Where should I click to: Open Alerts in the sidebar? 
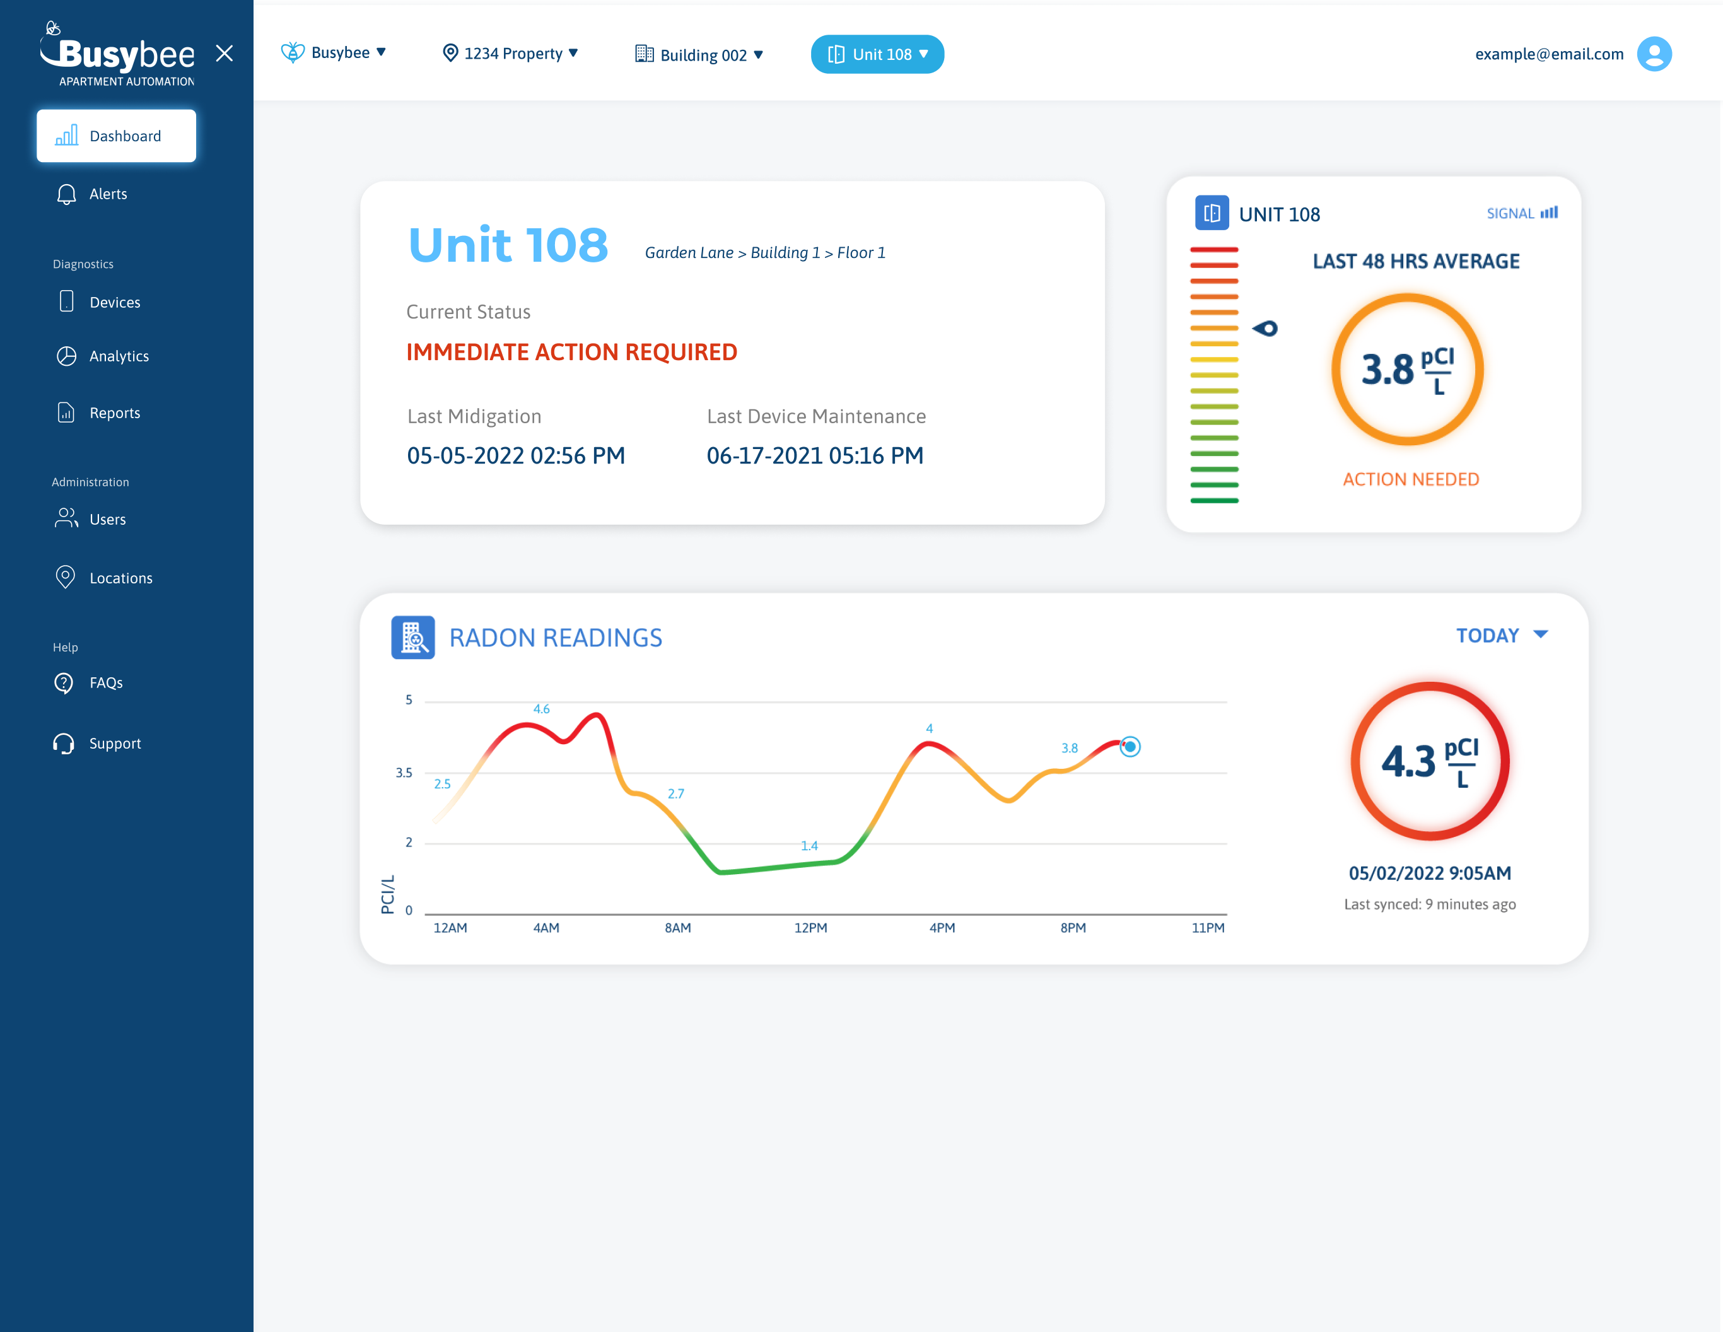tap(108, 194)
